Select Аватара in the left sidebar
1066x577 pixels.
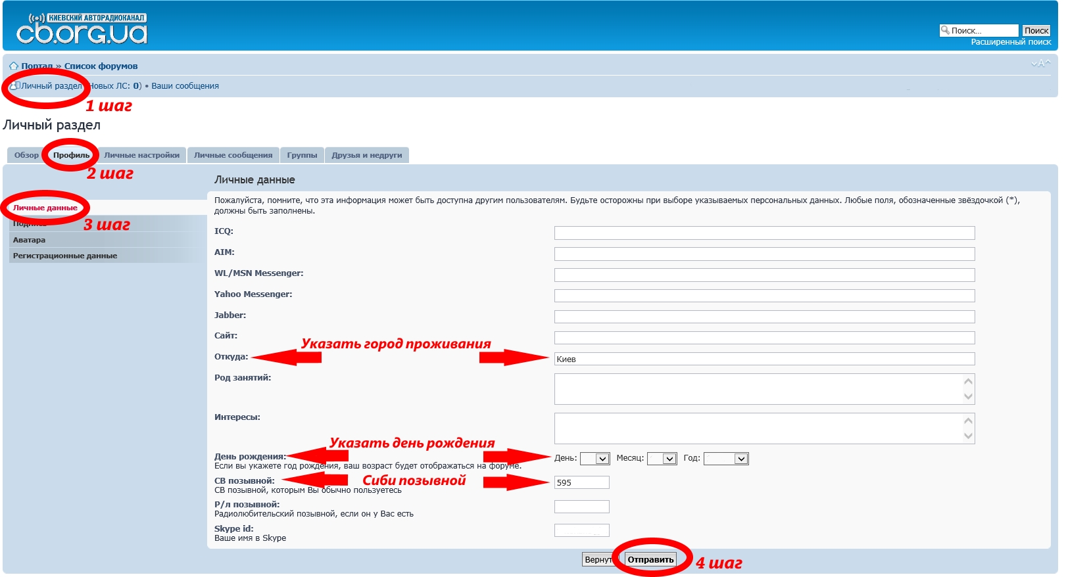point(30,240)
